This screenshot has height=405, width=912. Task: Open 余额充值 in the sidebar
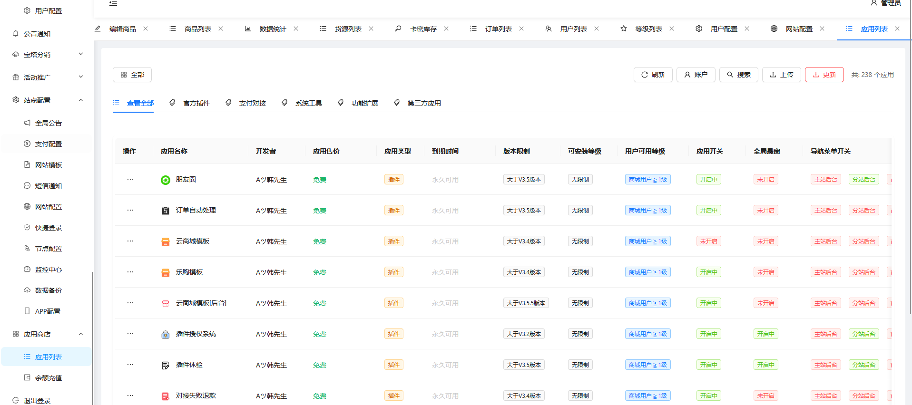point(48,378)
